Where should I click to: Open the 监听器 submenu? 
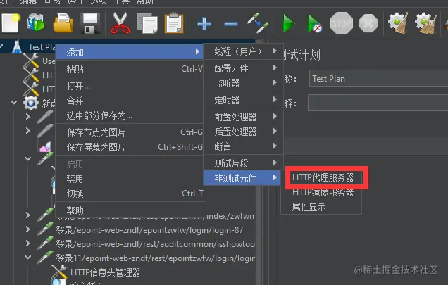244,83
